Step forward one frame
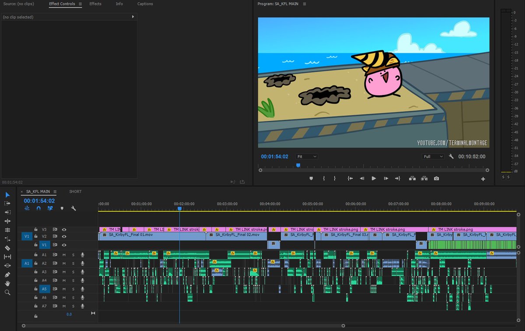Screen dimensions: 525x331 386,179
